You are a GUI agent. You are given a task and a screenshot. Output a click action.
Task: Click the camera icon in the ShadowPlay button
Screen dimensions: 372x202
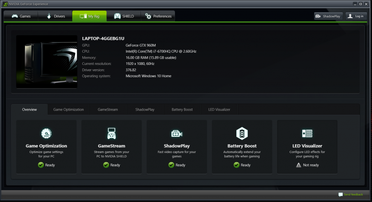pos(318,16)
